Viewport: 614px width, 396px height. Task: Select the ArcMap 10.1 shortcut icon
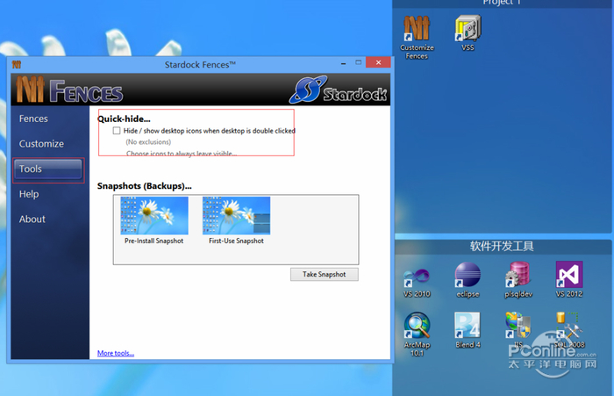pos(417,335)
